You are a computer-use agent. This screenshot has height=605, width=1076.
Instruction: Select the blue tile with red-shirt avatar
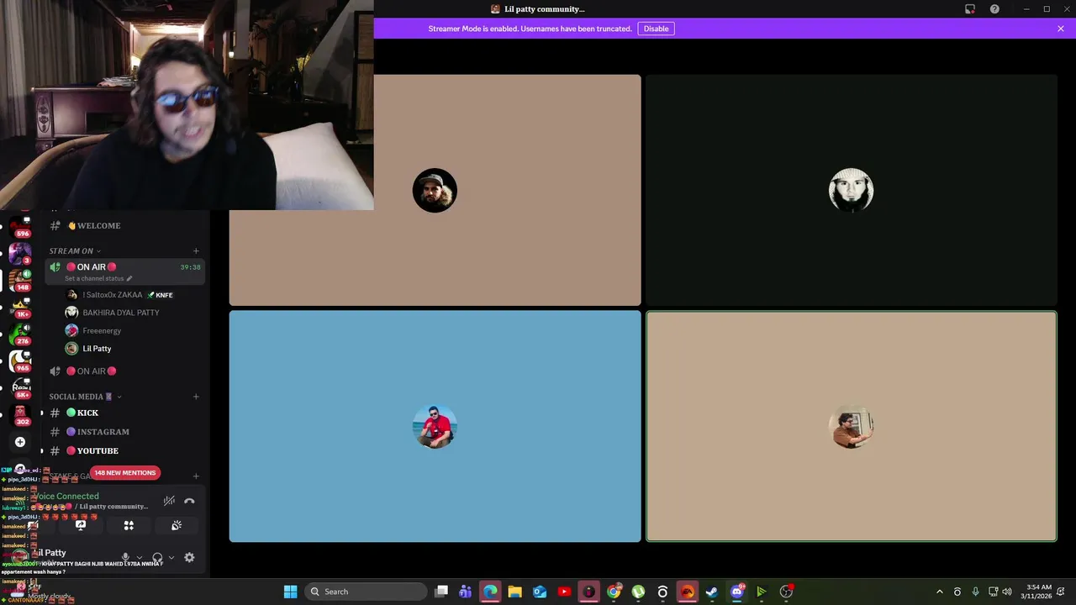click(x=435, y=426)
